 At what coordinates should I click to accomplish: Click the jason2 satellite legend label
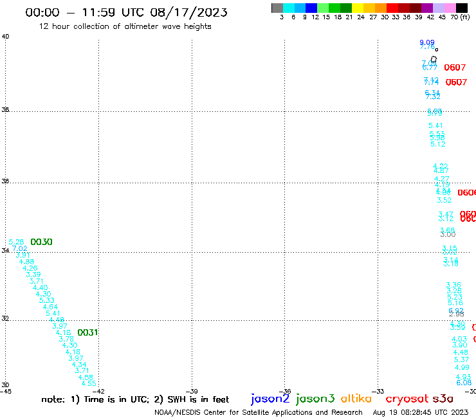point(270,399)
